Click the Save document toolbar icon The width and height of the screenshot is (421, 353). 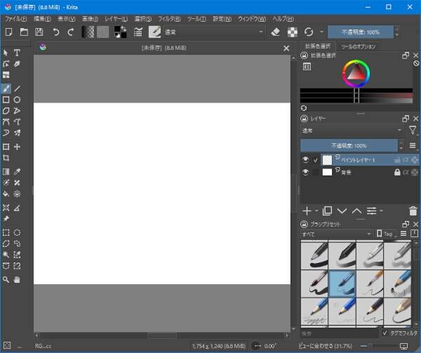pos(39,32)
